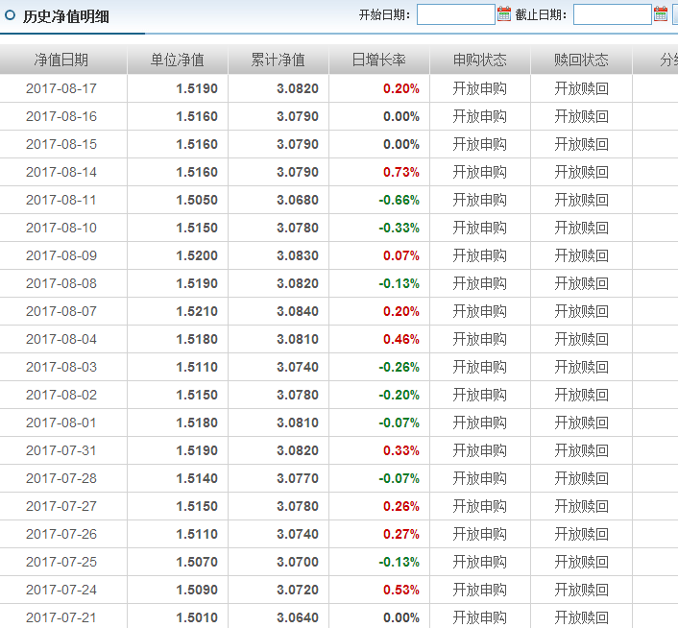Click unit value 1.5050 on 2017-08-11
This screenshot has height=628, width=678.
197,200
